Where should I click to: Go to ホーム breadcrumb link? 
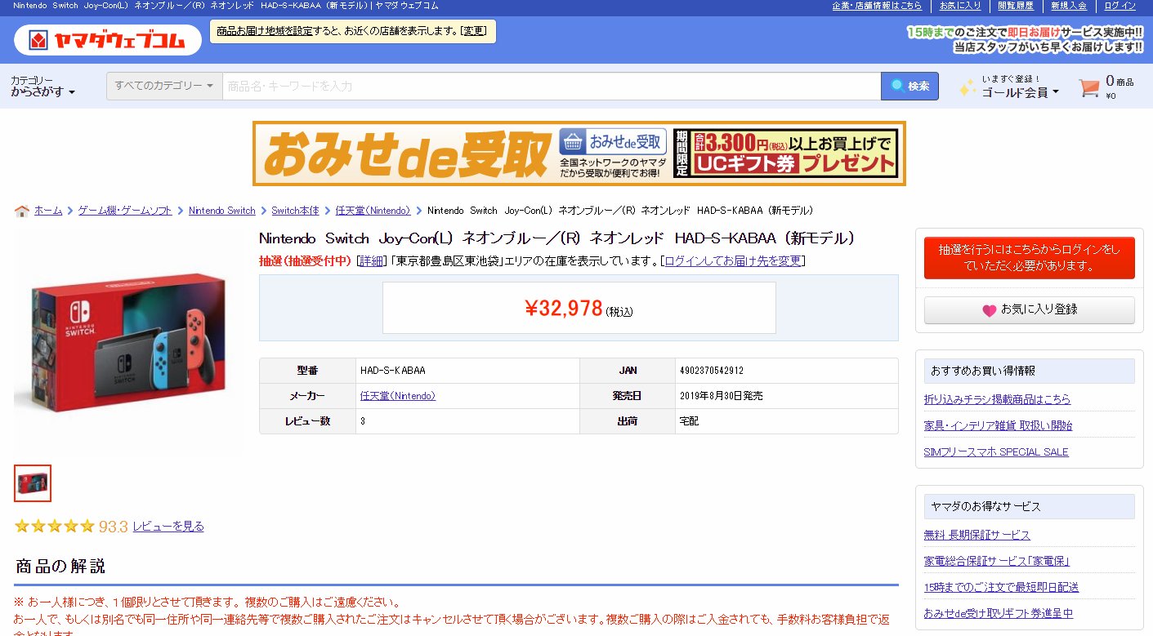48,211
